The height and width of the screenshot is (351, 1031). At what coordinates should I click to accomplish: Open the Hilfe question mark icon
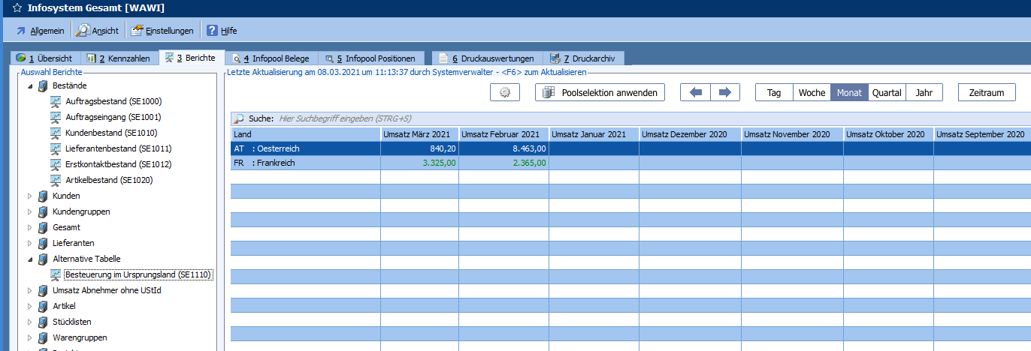pyautogui.click(x=213, y=31)
